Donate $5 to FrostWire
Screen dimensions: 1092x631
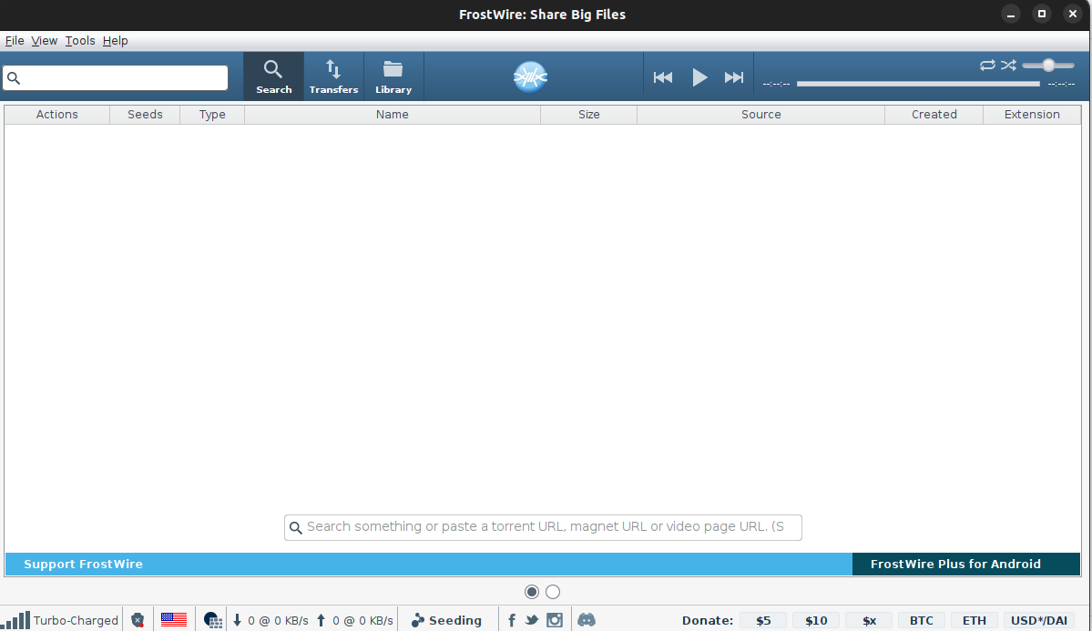coord(763,621)
